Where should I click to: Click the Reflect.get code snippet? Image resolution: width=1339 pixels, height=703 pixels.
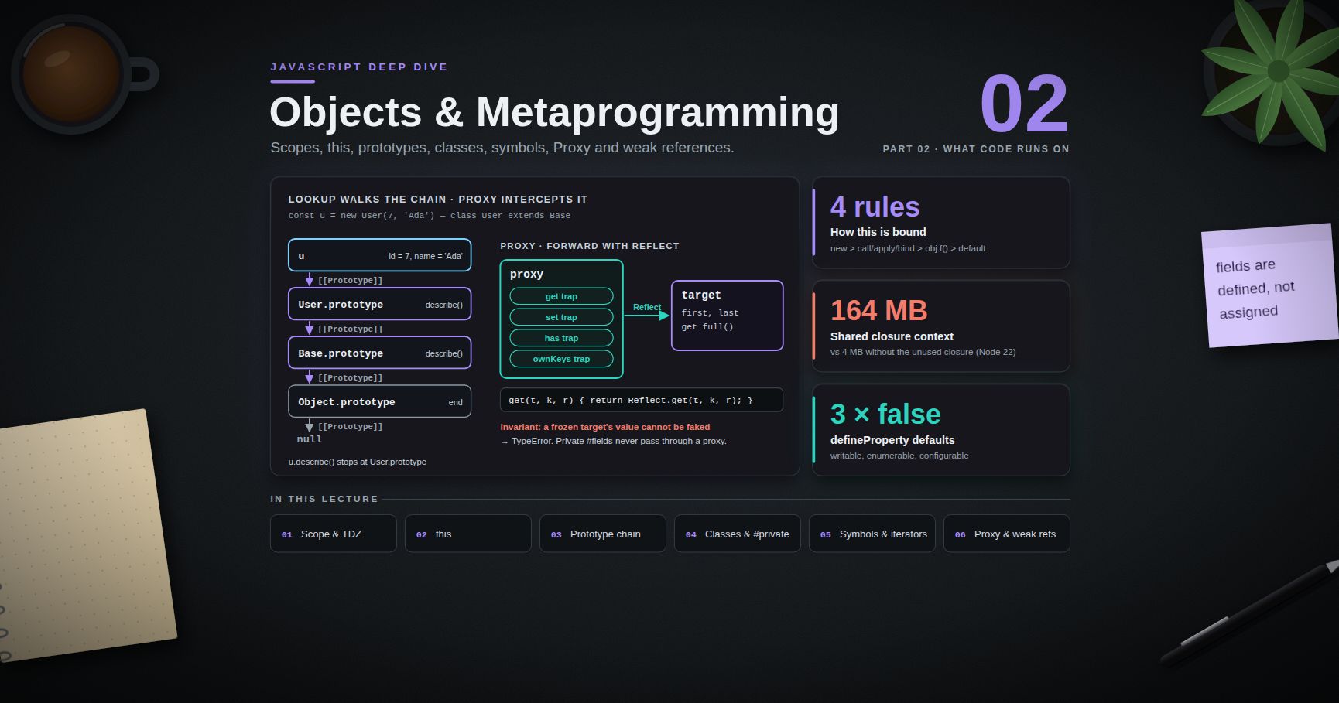pos(641,400)
